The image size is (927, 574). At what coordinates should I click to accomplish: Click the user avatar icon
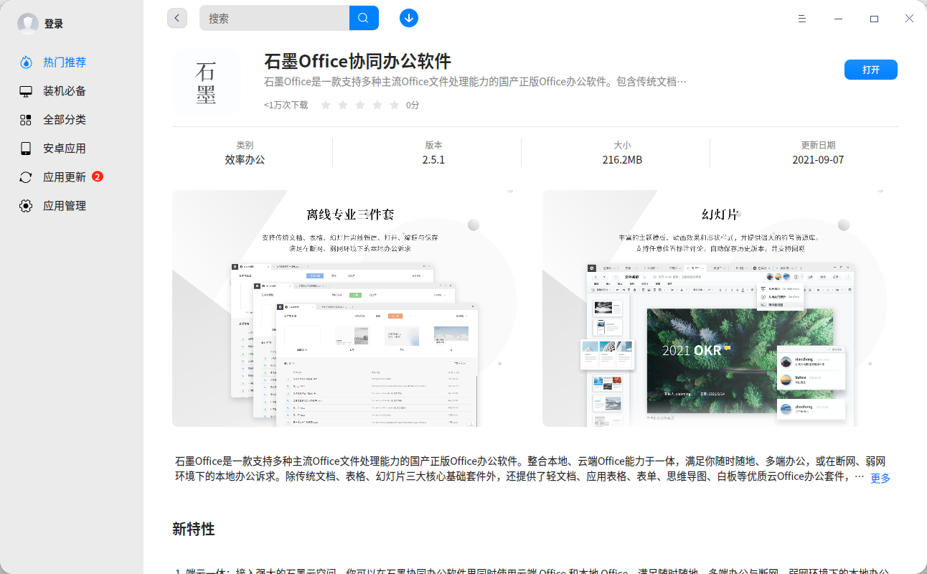pyautogui.click(x=28, y=24)
